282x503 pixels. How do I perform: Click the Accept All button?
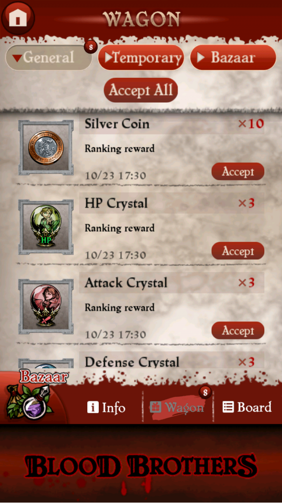tap(141, 90)
